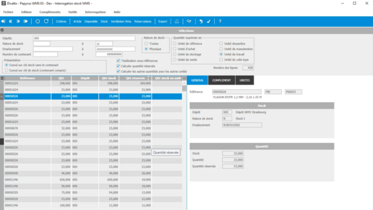Screen dimensions: 373x210
Task: Go to previous record icon
Action: click(x=10, y=22)
